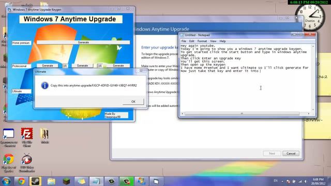Open the File menu in Notepad
This screenshot has height=186, width=331.
click(x=184, y=41)
